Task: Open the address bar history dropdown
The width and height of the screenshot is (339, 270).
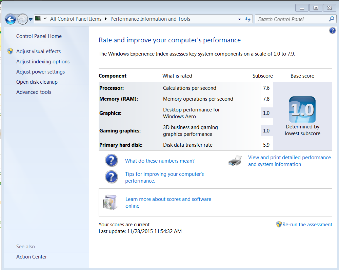Action: click(239, 19)
